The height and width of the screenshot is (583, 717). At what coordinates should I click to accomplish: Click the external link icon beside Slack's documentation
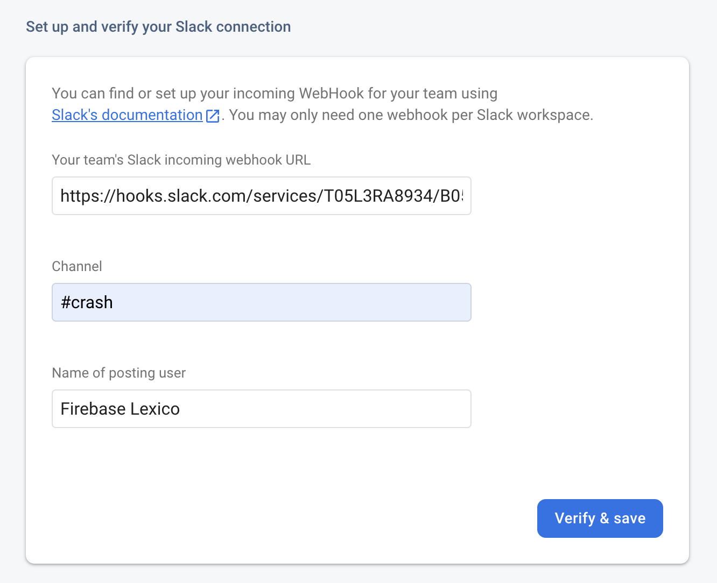(213, 116)
